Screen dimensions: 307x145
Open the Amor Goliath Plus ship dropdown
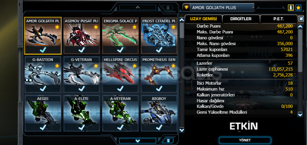point(218,7)
